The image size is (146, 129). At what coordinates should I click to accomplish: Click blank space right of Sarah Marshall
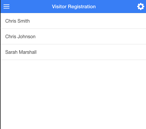(91, 52)
